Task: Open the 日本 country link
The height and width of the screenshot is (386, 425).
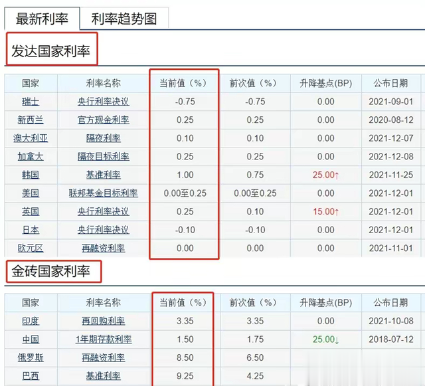Action: click(31, 230)
